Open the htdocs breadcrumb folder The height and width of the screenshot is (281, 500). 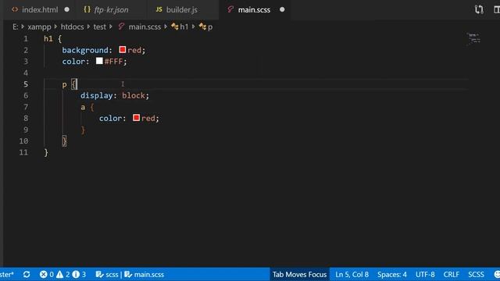pos(72,27)
